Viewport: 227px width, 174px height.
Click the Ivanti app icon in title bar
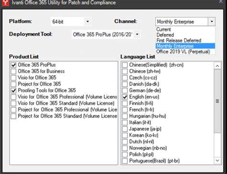point(5,3)
